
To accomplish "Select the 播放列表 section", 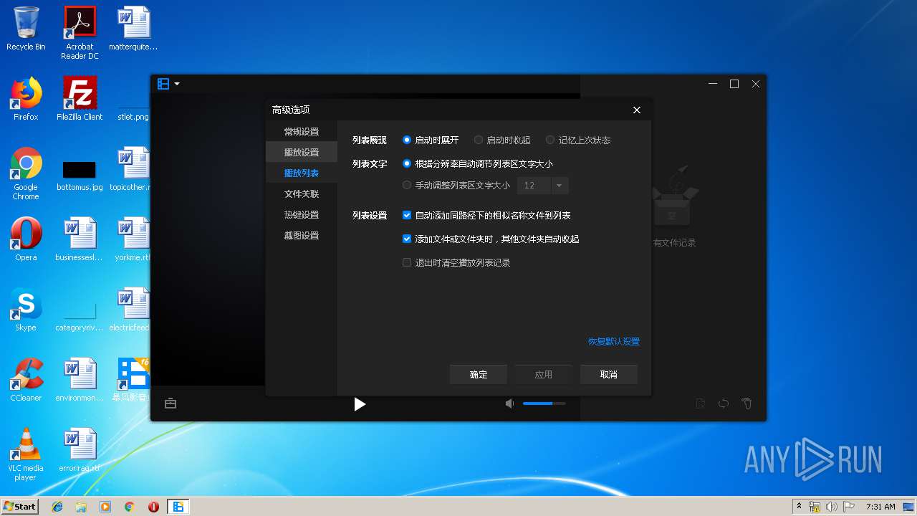I will pyautogui.click(x=302, y=173).
